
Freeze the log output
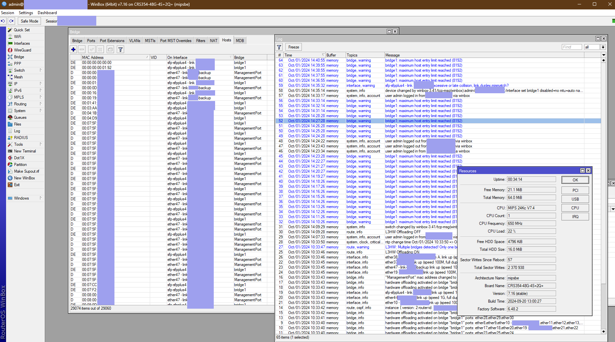(x=293, y=47)
